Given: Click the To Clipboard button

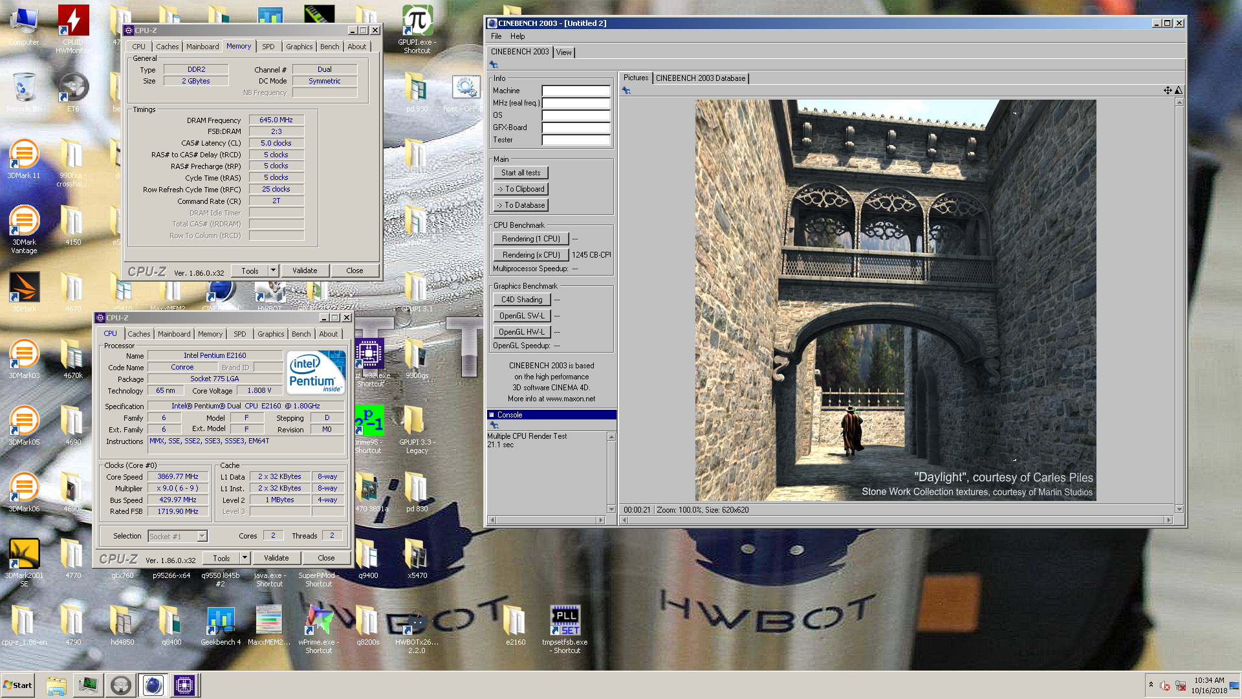Looking at the screenshot, I should pos(521,189).
